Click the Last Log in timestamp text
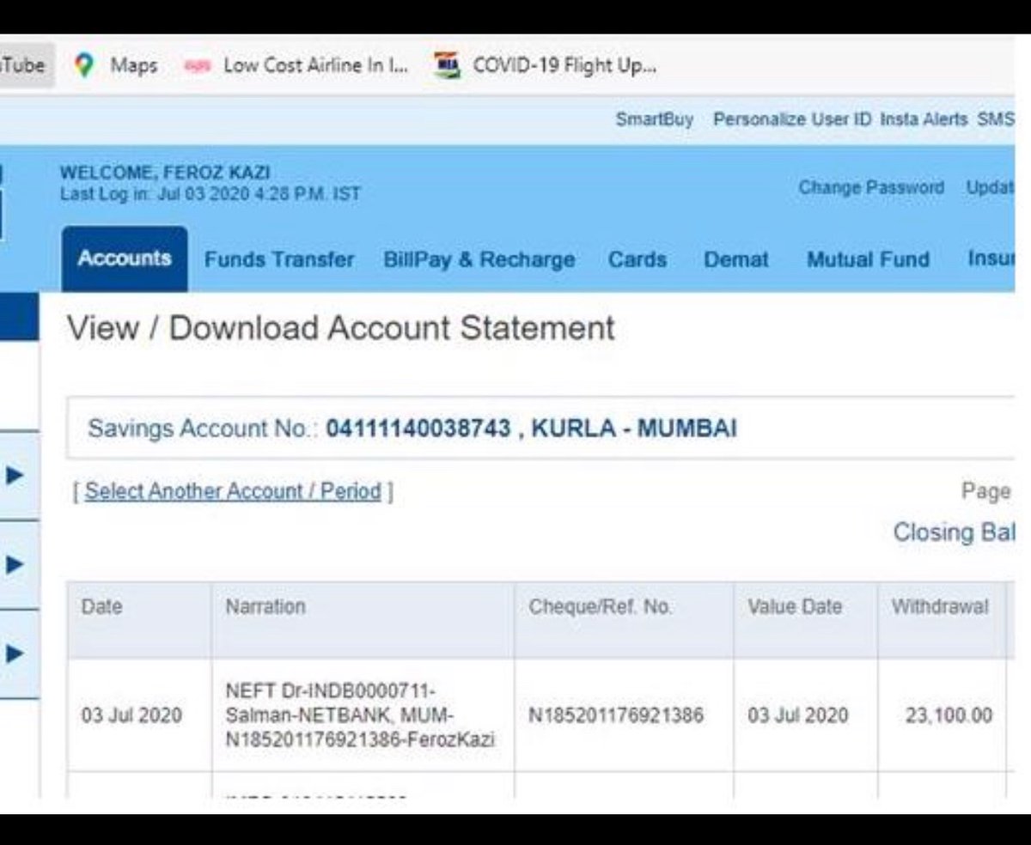The width and height of the screenshot is (1031, 845). click(210, 194)
